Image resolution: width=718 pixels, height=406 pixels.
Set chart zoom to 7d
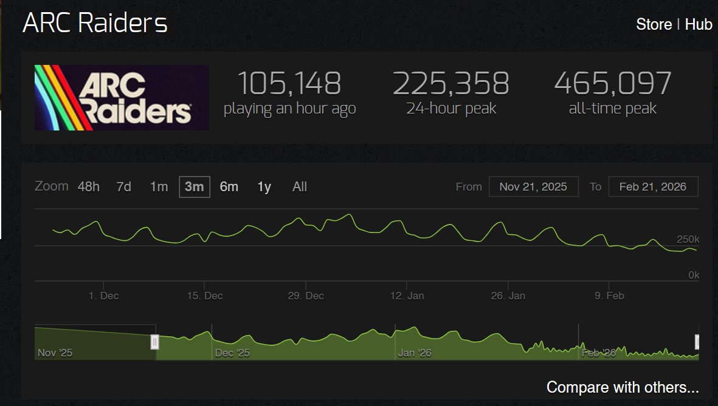[123, 186]
